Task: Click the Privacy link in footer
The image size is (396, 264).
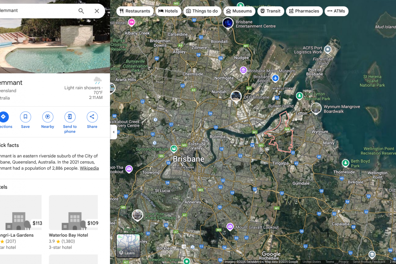Action: pyautogui.click(x=344, y=262)
